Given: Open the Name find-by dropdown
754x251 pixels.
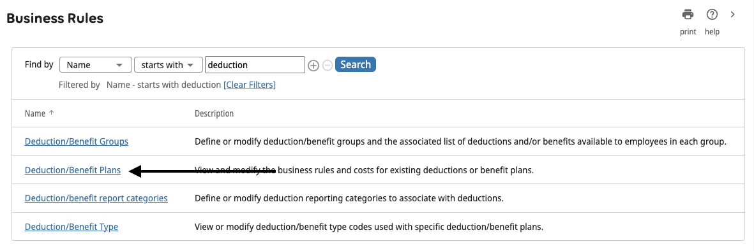Looking at the screenshot, I should pyautogui.click(x=96, y=65).
